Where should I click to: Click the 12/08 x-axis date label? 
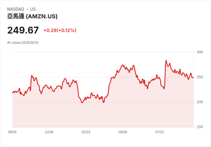(x=49, y=132)
